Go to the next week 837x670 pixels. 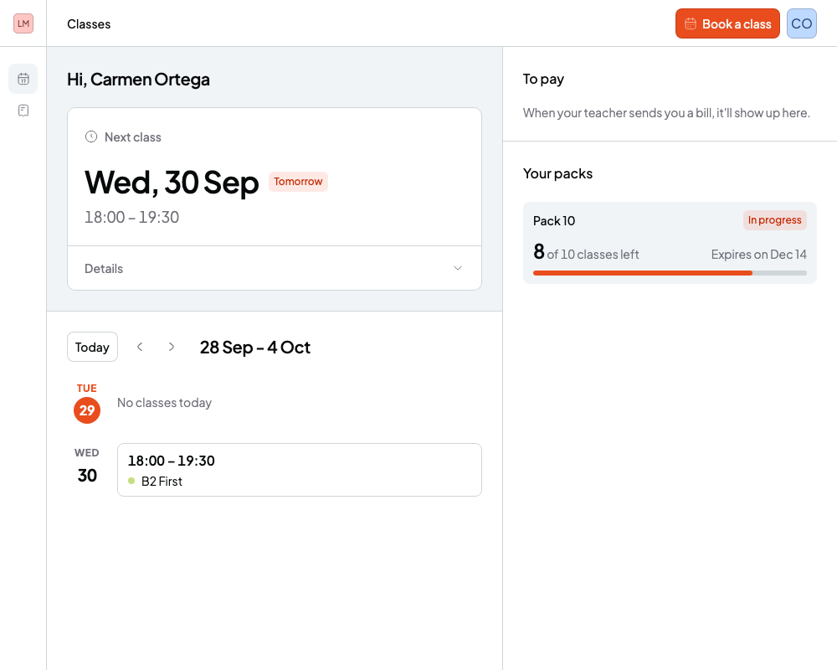click(172, 347)
